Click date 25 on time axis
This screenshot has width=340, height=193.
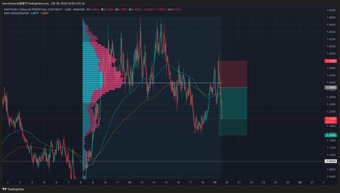click(x=288, y=183)
